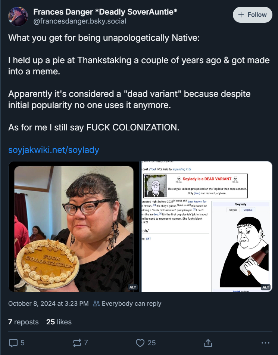Click the share upload icon
The width and height of the screenshot is (278, 355).
pos(208,343)
